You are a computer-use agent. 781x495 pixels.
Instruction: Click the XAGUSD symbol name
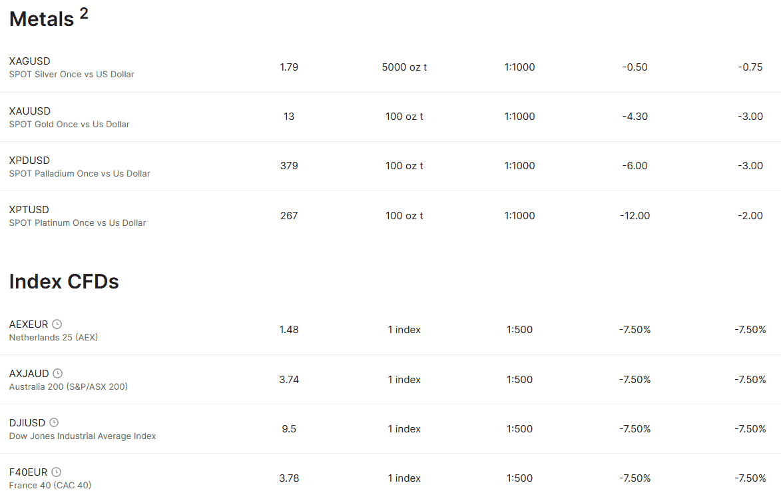(29, 61)
